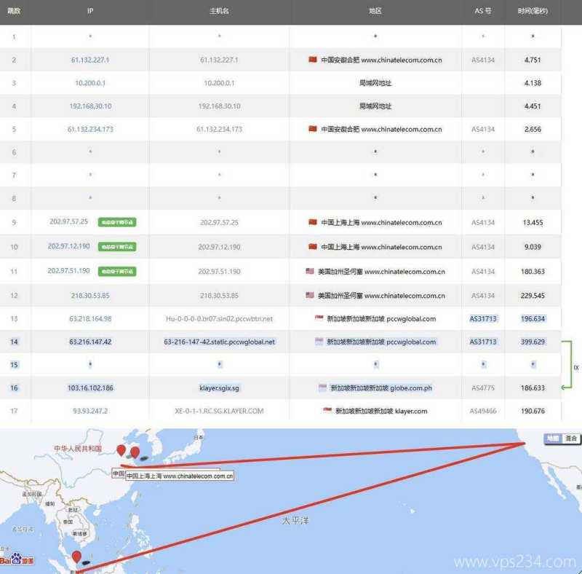Screen dimensions: 582x574
Task: Enable 混合 hybrid map view
Action: [x=570, y=438]
